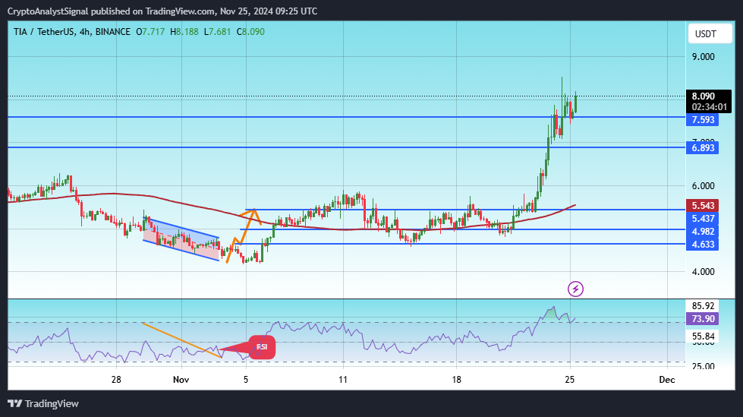Screen dimensions: 743x417
Task: Select the 5.437 price level label
Action: 702,218
